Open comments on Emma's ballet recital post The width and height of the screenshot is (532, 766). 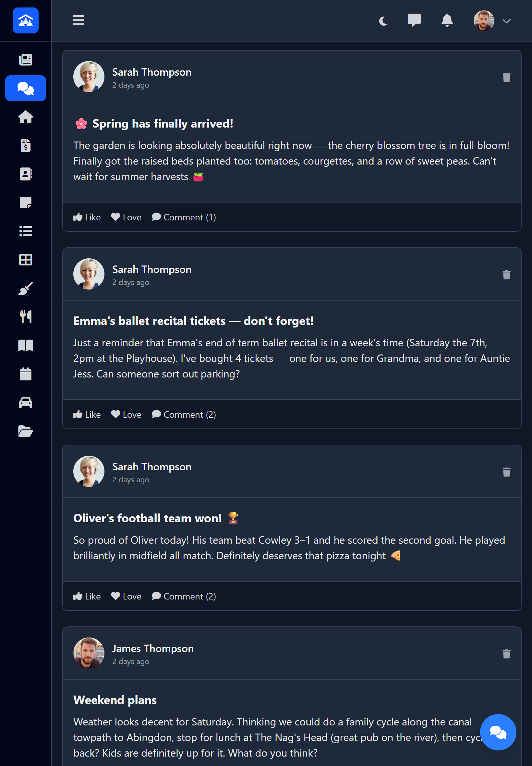point(184,414)
